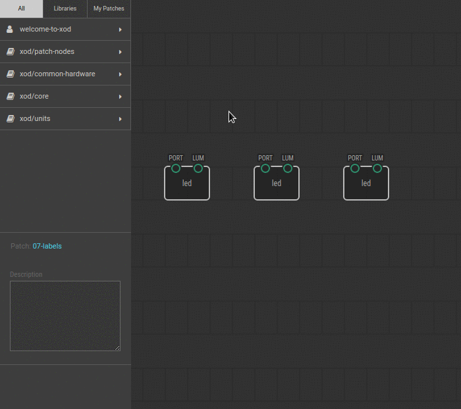Screen dimensions: 461x409
Task: Select the All tab
Action: (x=22, y=9)
